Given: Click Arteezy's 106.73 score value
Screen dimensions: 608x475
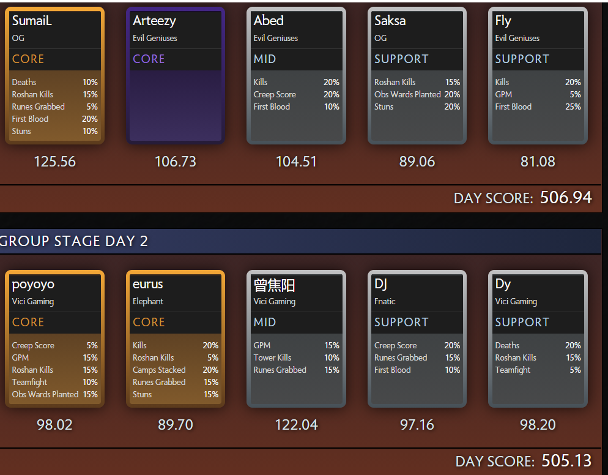Looking at the screenshot, I should point(176,162).
